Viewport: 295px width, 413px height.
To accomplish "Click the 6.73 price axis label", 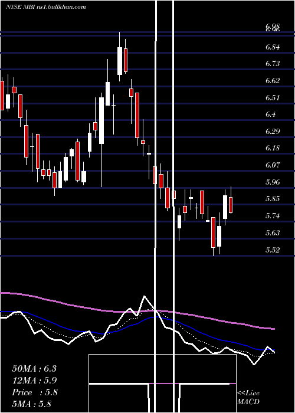I will coord(273,64).
